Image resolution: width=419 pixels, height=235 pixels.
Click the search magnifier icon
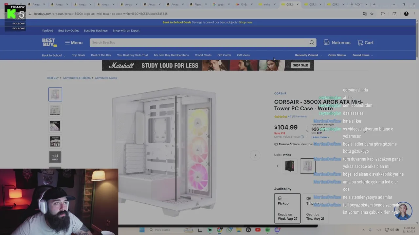[312, 43]
